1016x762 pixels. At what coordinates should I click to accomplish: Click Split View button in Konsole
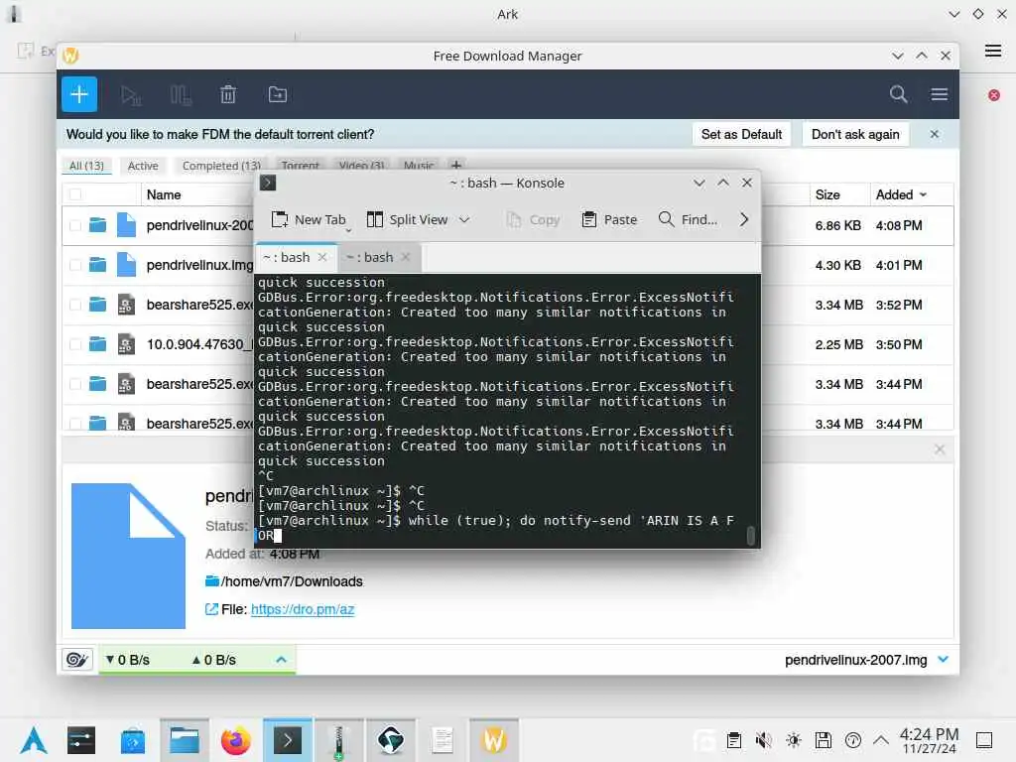(407, 219)
